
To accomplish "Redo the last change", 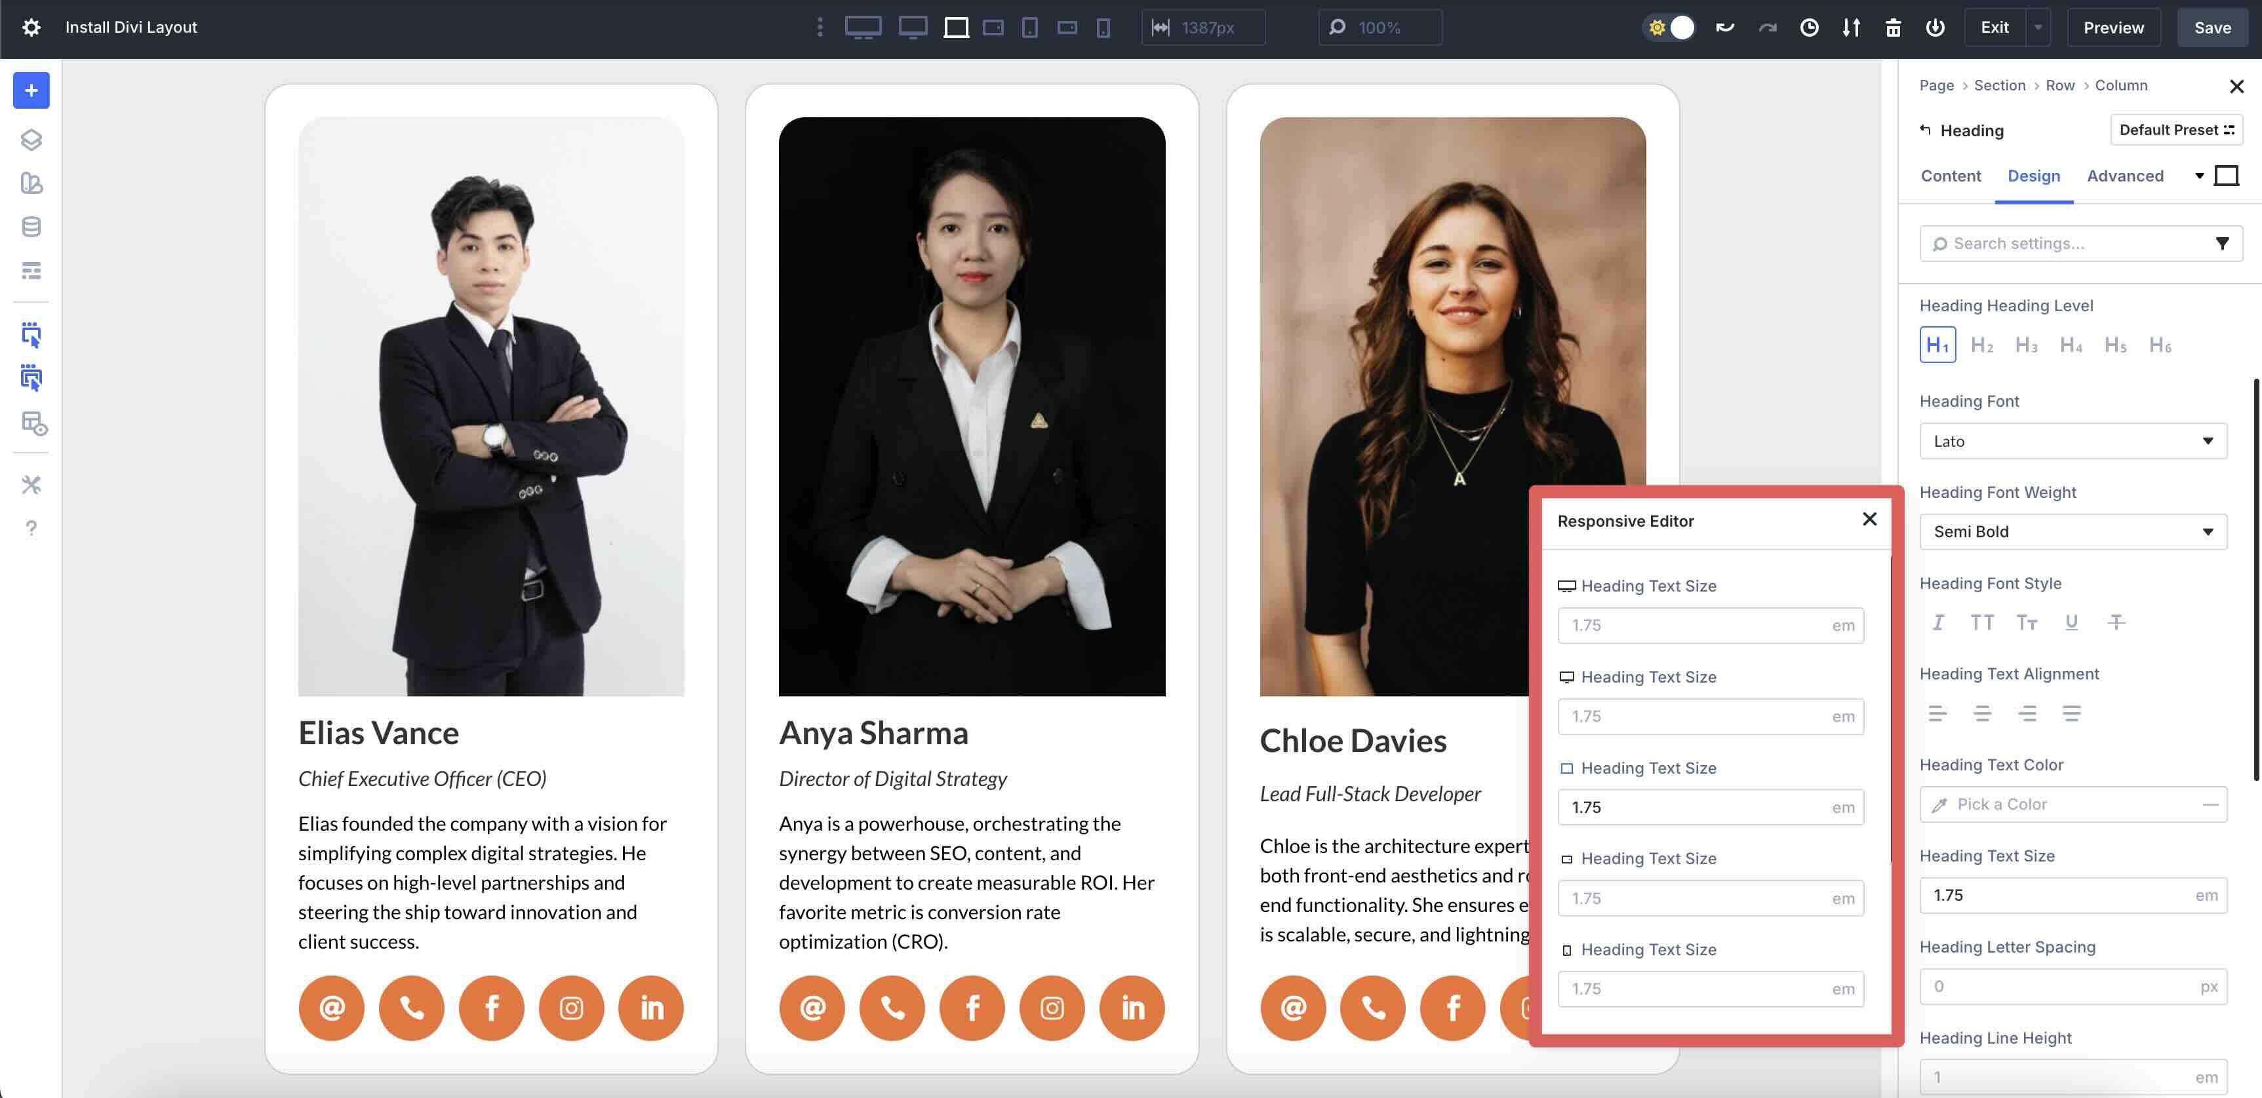I will pyautogui.click(x=1766, y=28).
